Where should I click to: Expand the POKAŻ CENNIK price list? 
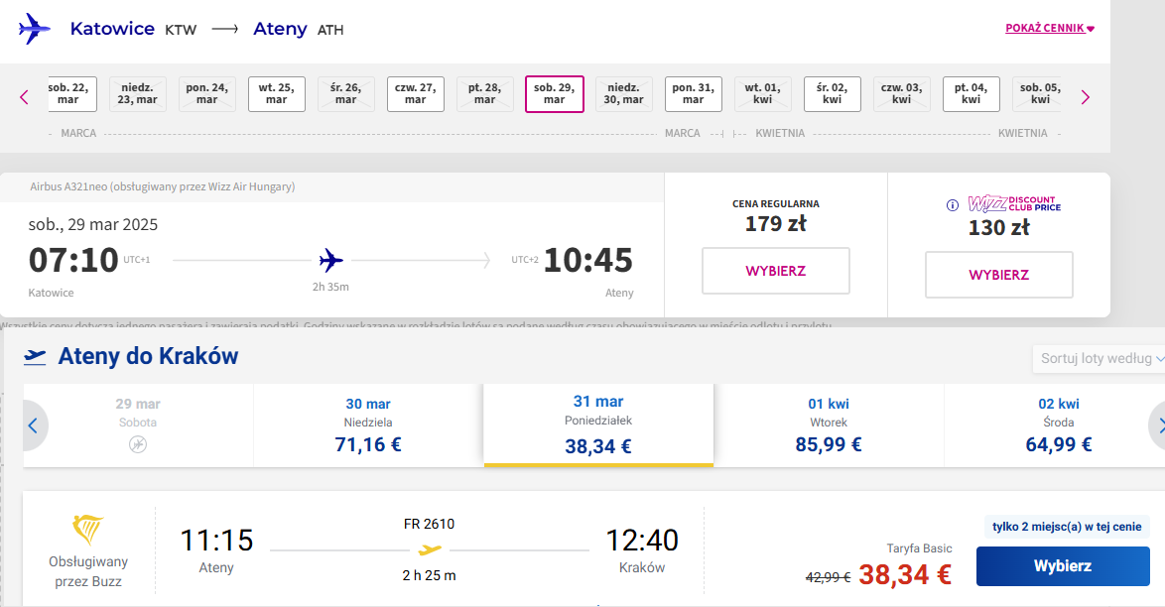(1050, 28)
